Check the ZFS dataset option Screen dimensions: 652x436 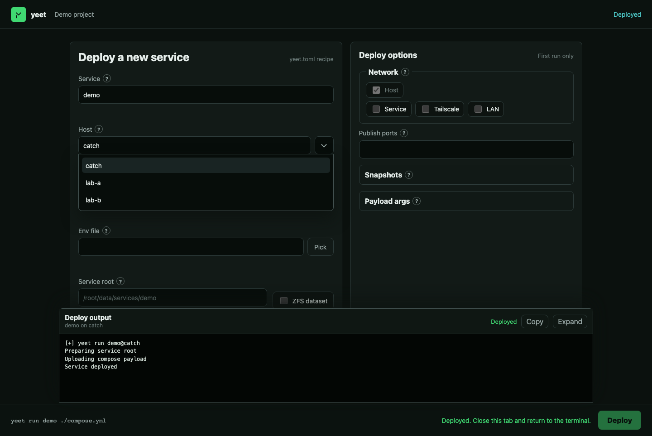(284, 301)
